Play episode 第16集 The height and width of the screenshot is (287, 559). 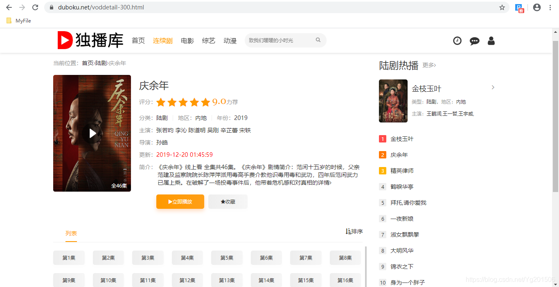pyautogui.click(x=345, y=280)
